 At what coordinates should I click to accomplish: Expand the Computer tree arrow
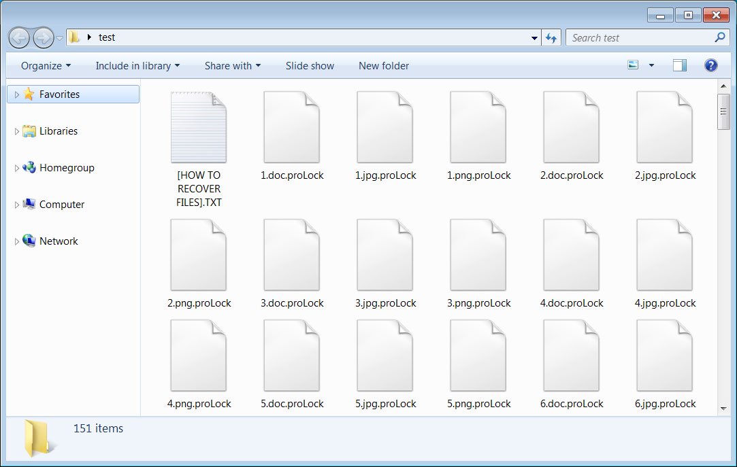17,205
